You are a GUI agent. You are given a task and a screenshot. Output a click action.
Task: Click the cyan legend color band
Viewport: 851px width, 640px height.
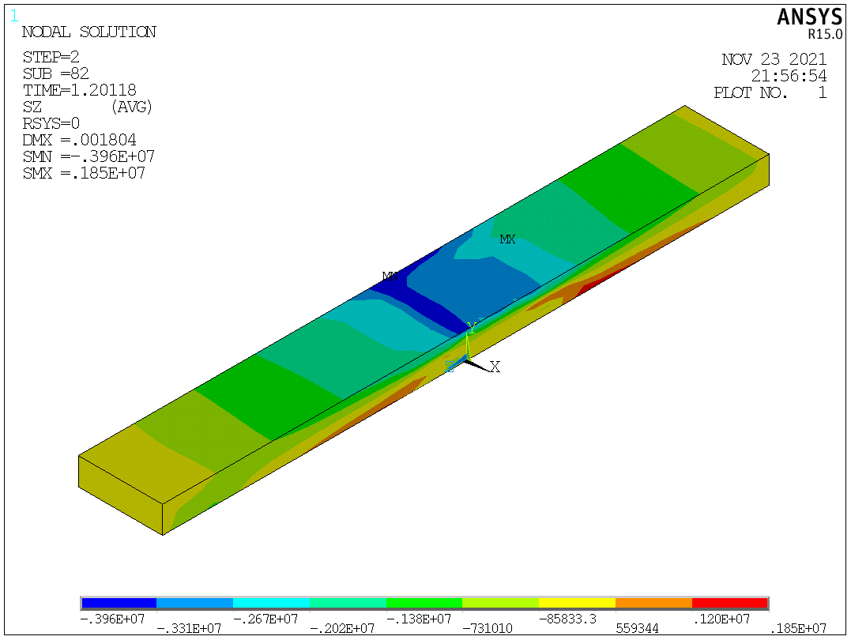271,604
